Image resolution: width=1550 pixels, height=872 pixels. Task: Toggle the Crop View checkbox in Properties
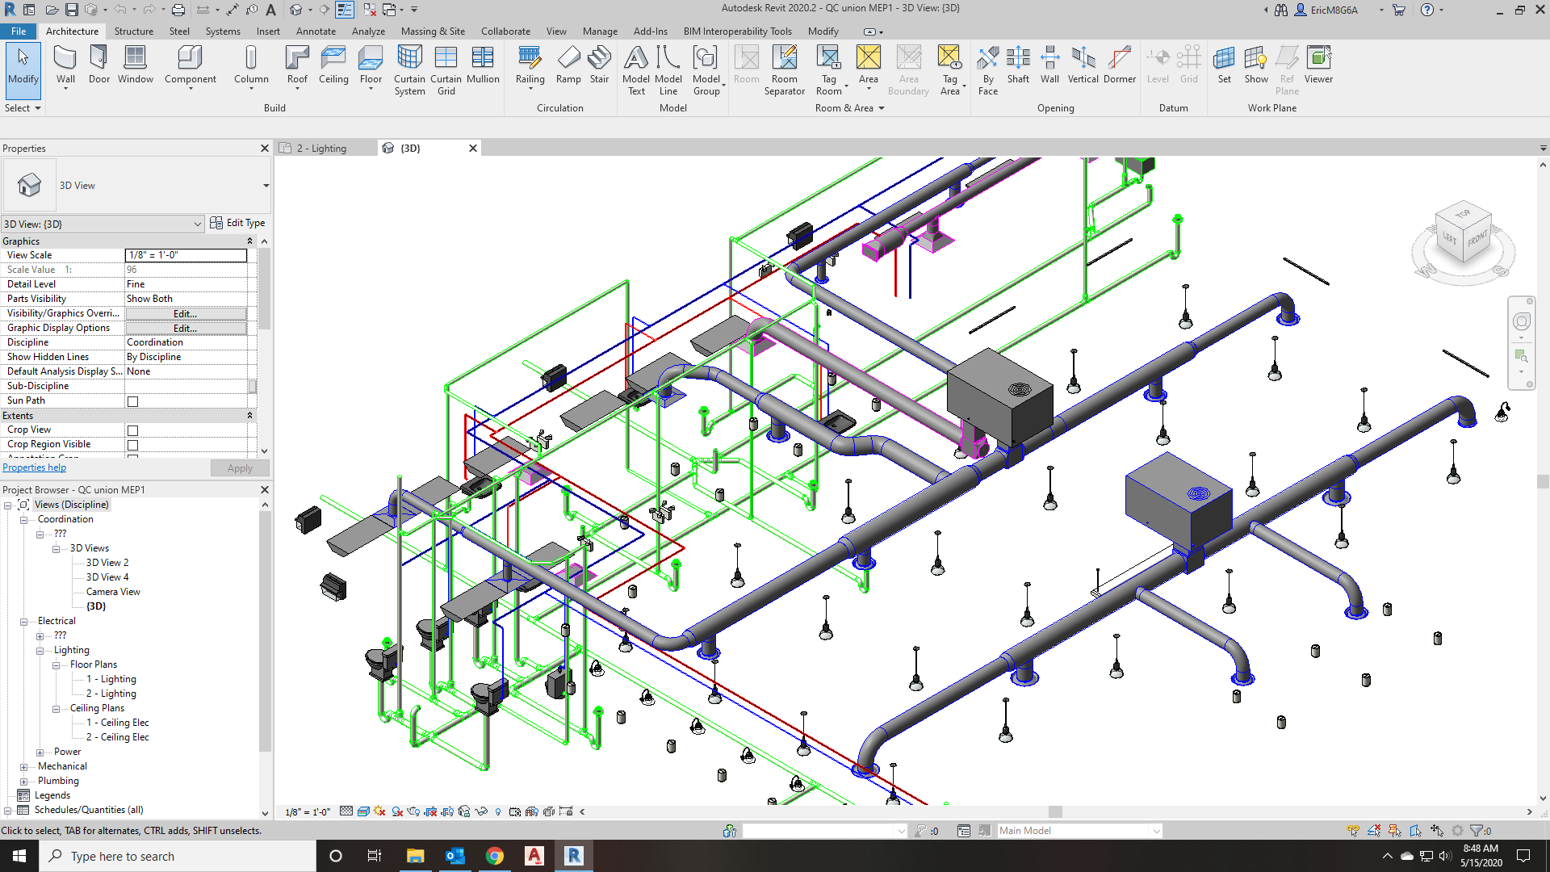click(x=133, y=429)
